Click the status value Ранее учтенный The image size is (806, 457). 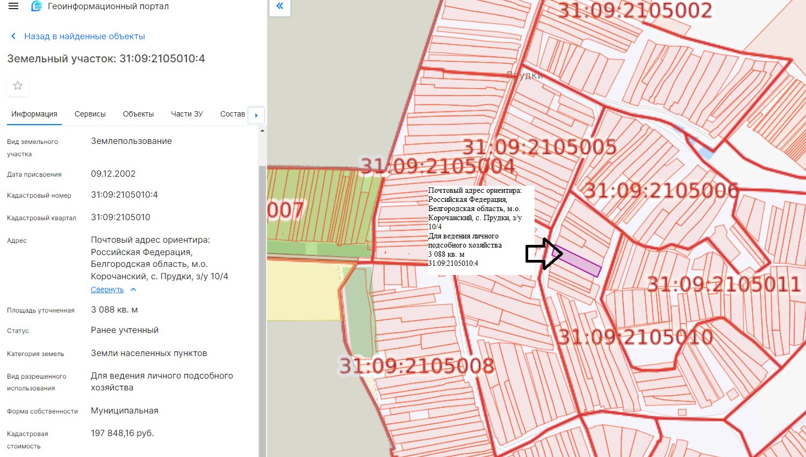tap(125, 330)
